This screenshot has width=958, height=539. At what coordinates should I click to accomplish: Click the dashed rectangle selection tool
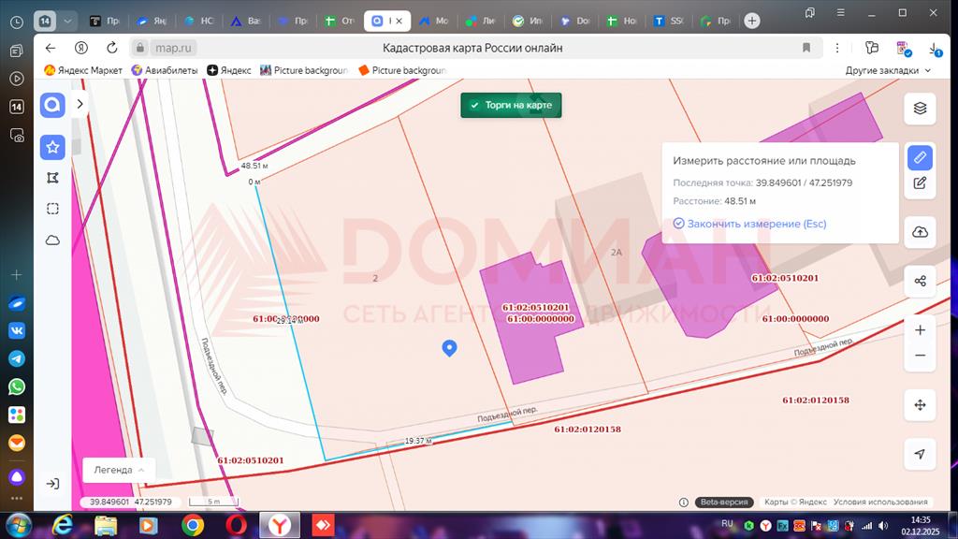pos(52,209)
